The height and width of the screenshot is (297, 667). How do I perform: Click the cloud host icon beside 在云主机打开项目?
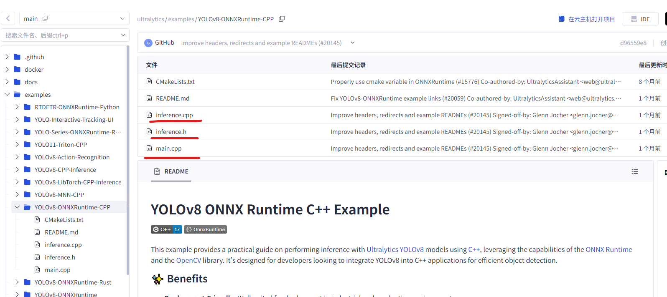pos(561,19)
